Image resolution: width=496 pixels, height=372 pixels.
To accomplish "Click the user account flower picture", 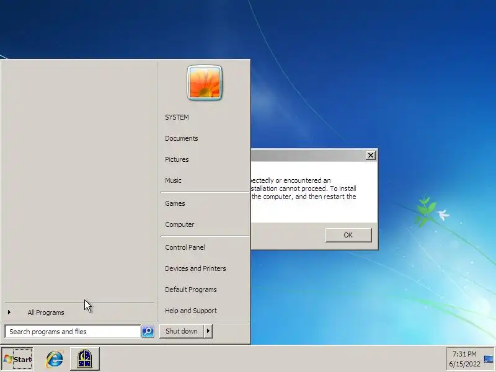I will point(205,83).
